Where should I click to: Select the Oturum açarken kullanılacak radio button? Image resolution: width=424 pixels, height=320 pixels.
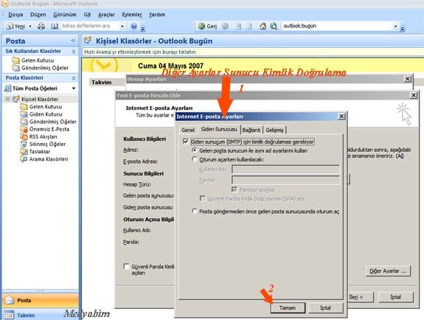(194, 159)
